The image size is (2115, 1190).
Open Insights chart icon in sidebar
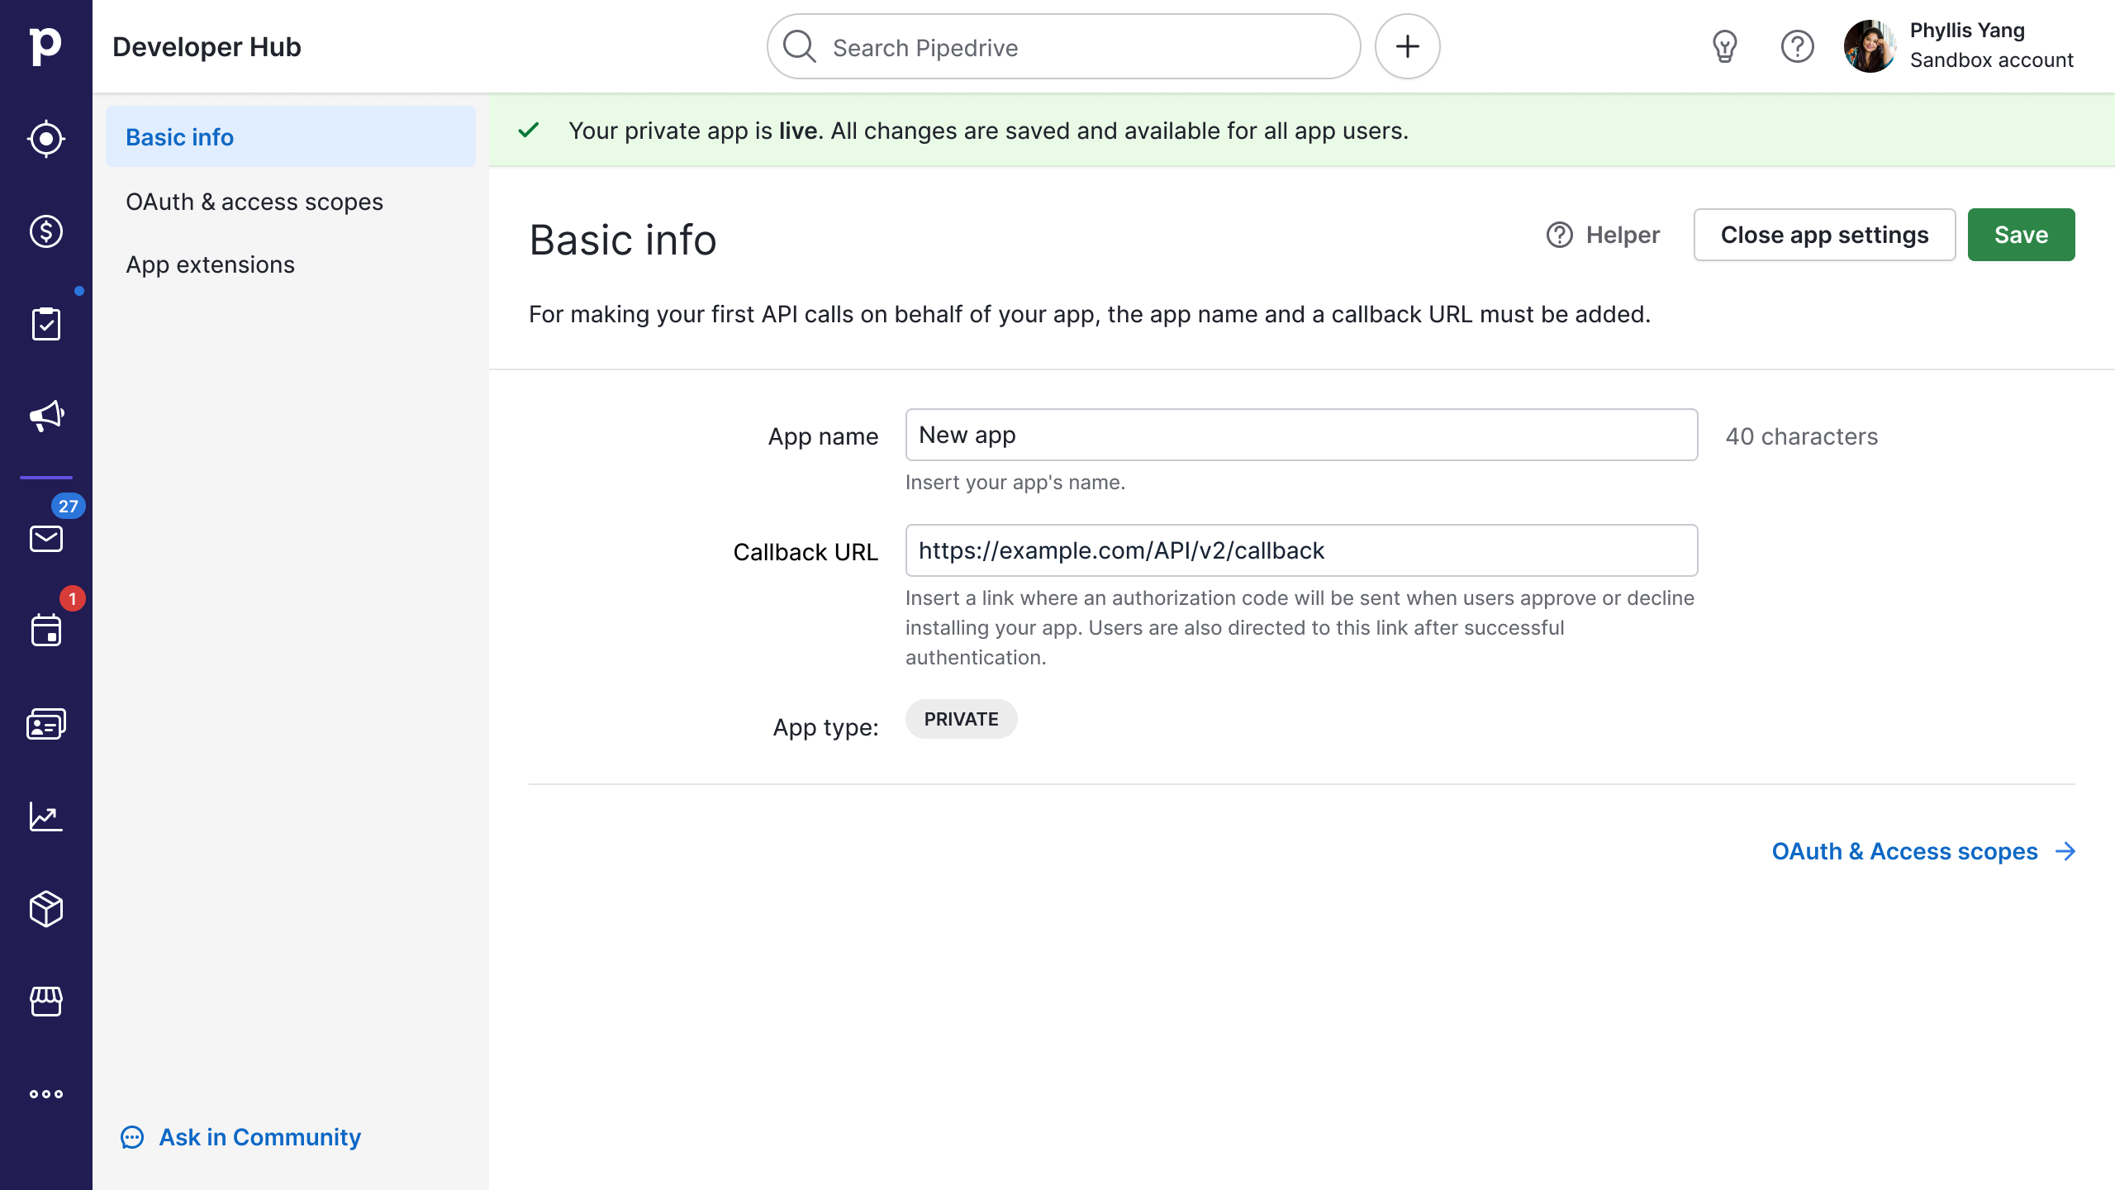46,816
